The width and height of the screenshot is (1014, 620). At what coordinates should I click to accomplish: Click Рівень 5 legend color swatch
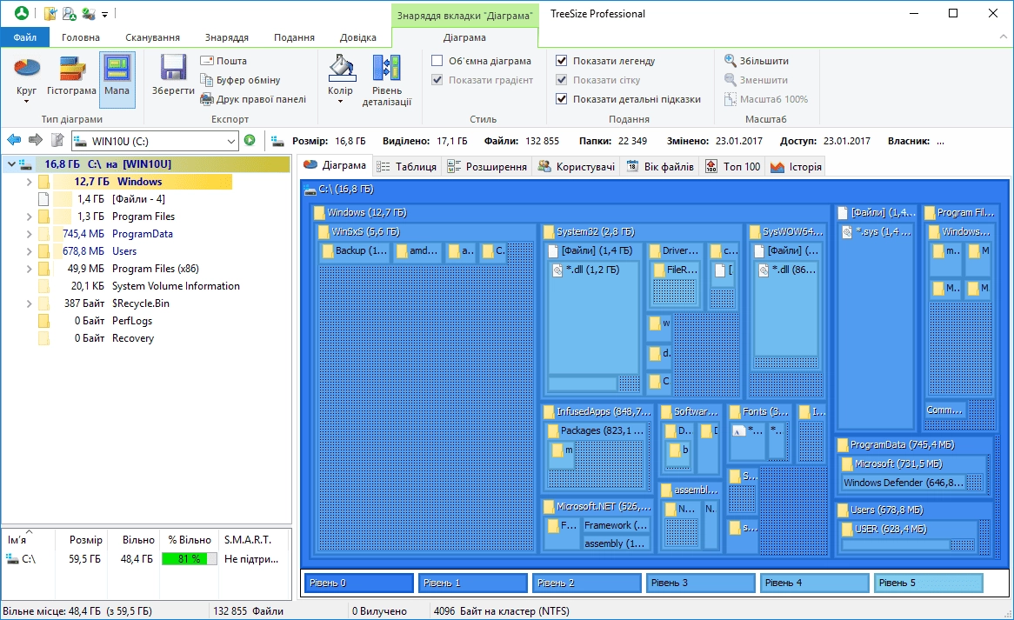(x=928, y=583)
